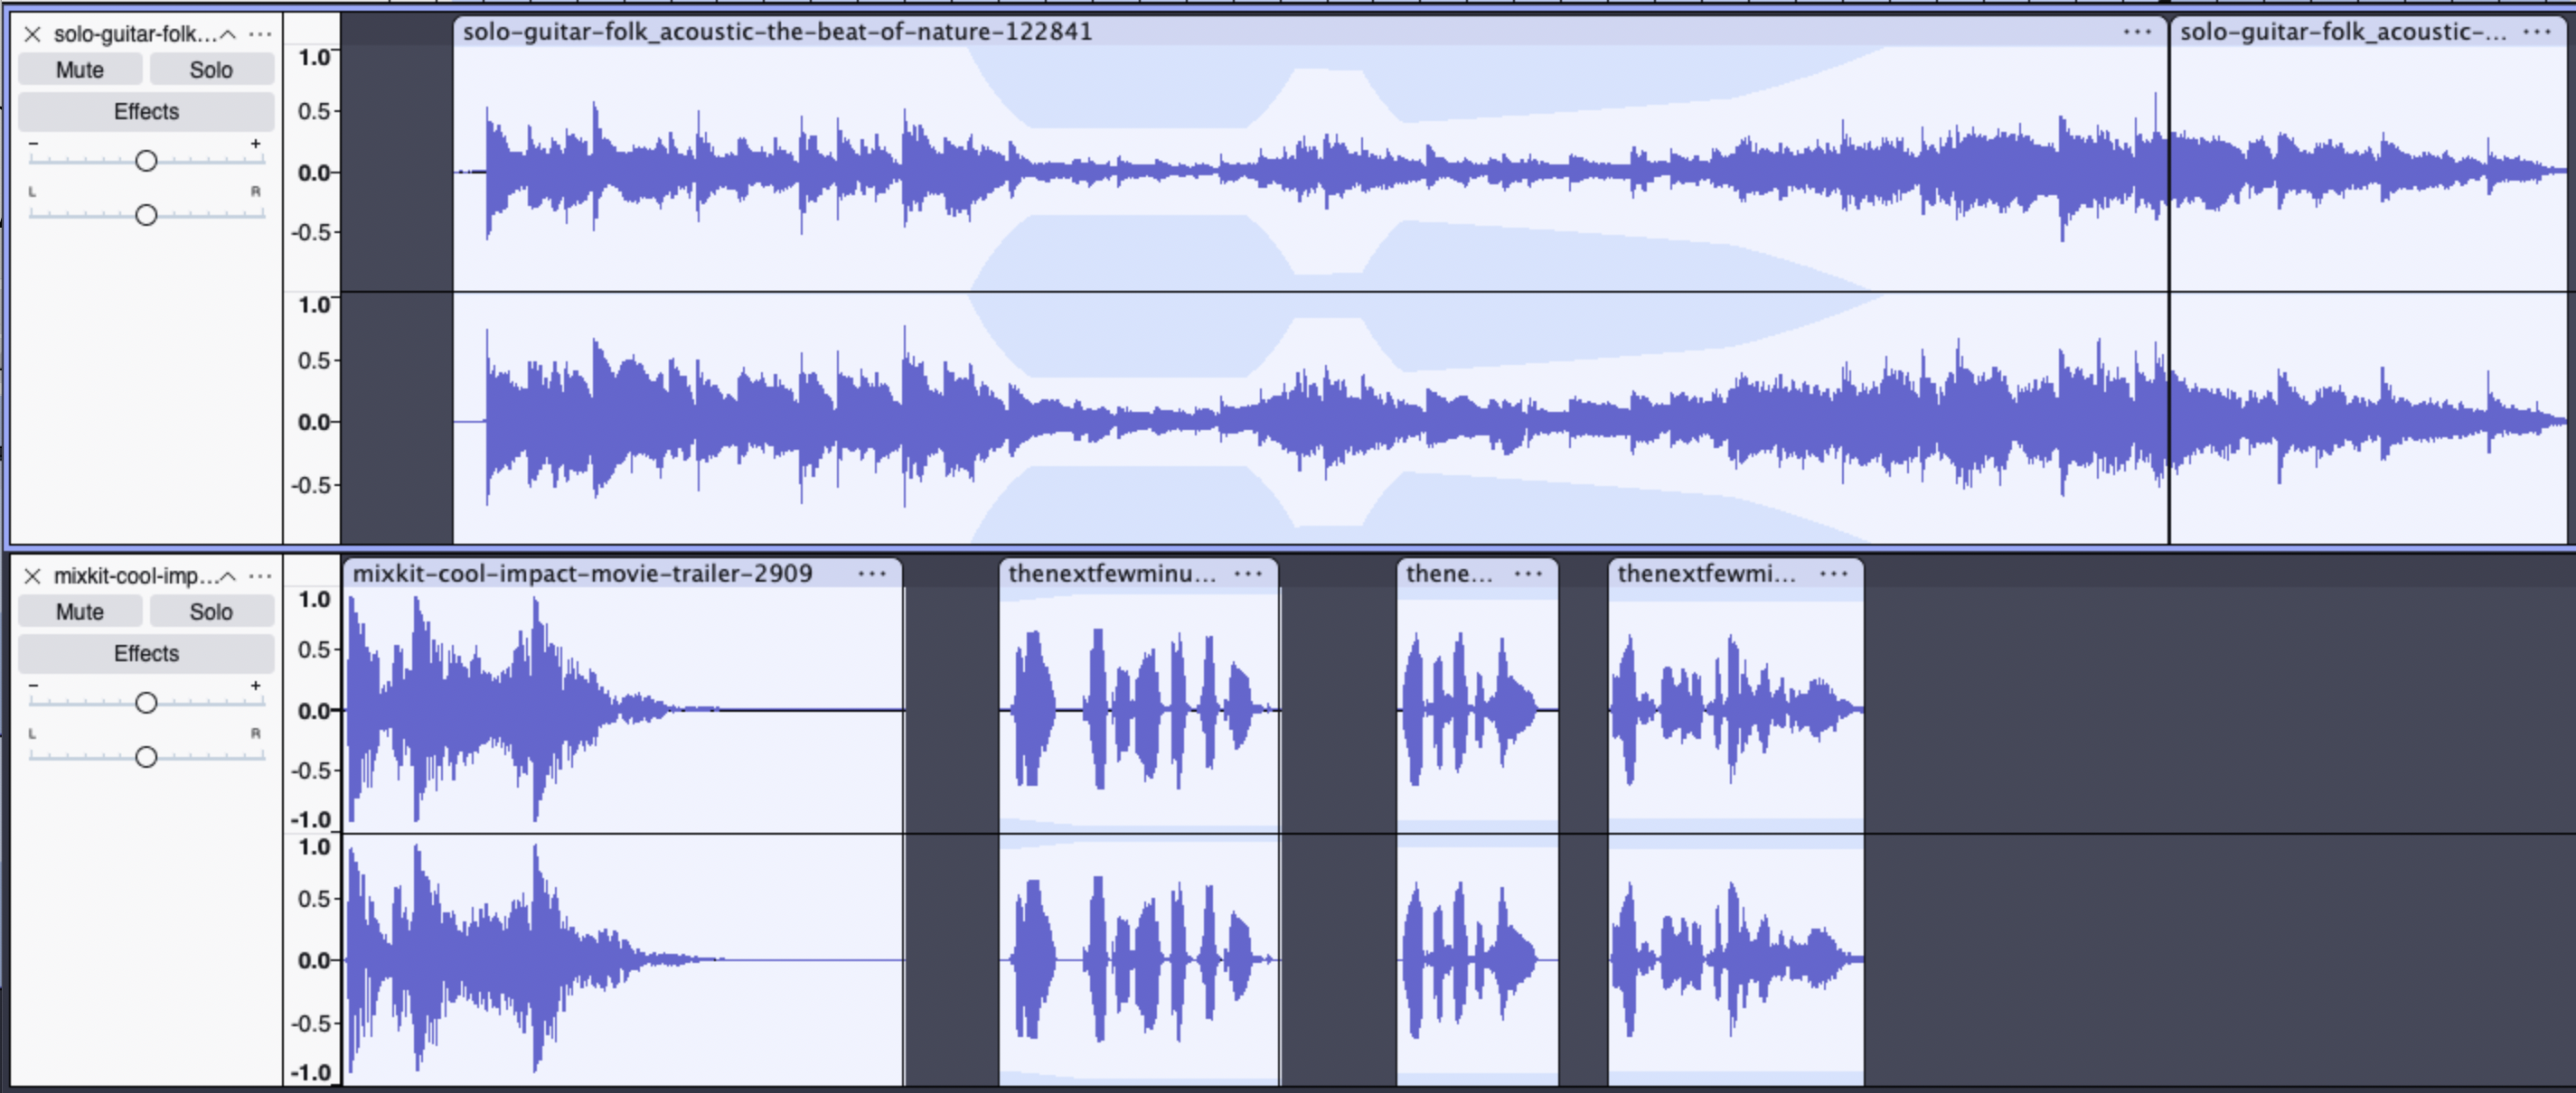Open menu of solo-guitar clip ending in 122841
This screenshot has height=1093, width=2576.
click(2137, 32)
